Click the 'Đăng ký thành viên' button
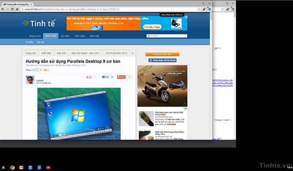Viewport: 293px width, 171px height. pyautogui.click(x=162, y=54)
